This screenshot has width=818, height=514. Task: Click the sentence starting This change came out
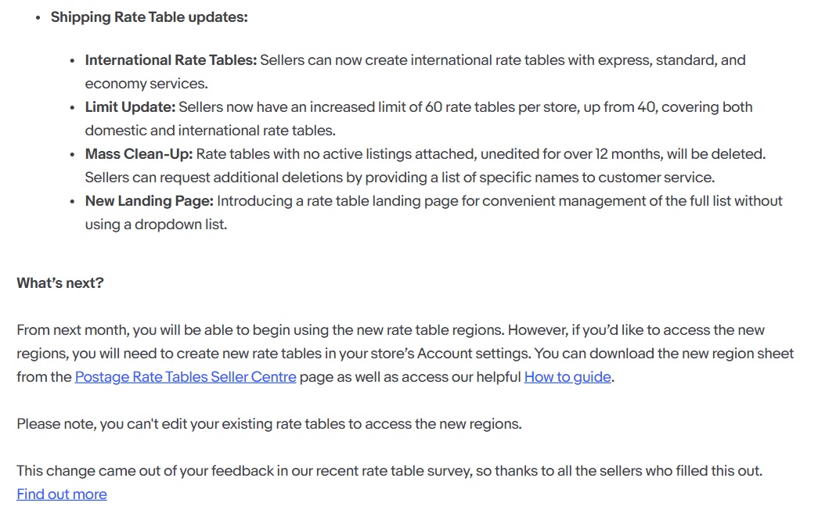pos(390,471)
